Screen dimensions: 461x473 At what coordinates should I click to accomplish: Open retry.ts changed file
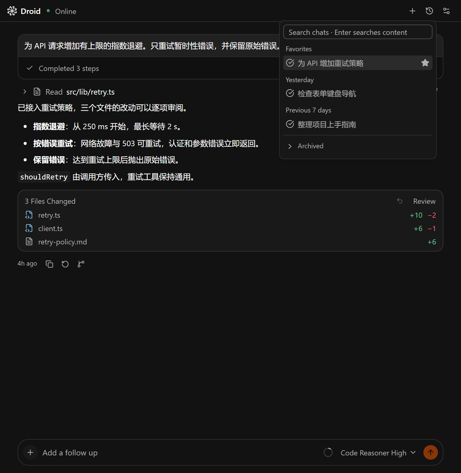tap(231, 215)
